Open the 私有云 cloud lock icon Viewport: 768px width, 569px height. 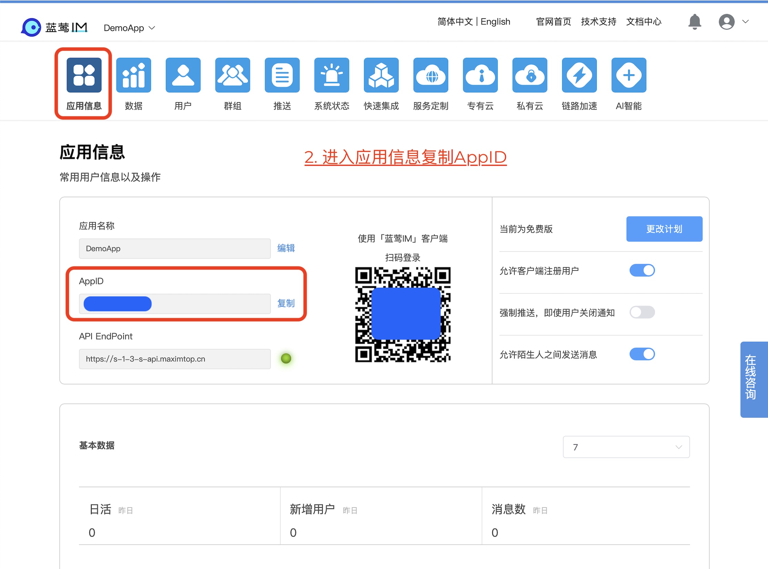(530, 75)
